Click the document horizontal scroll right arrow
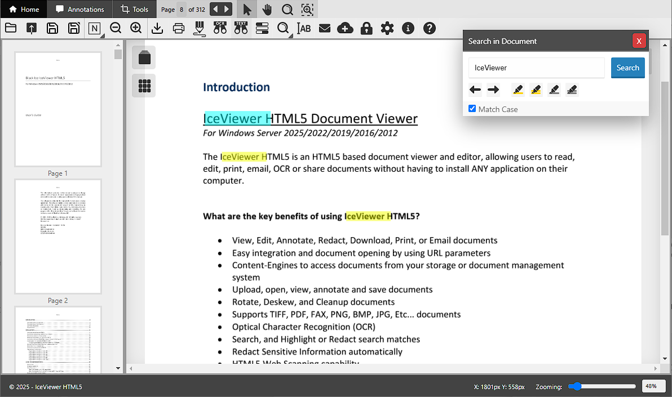This screenshot has height=397, width=672. (x=655, y=368)
